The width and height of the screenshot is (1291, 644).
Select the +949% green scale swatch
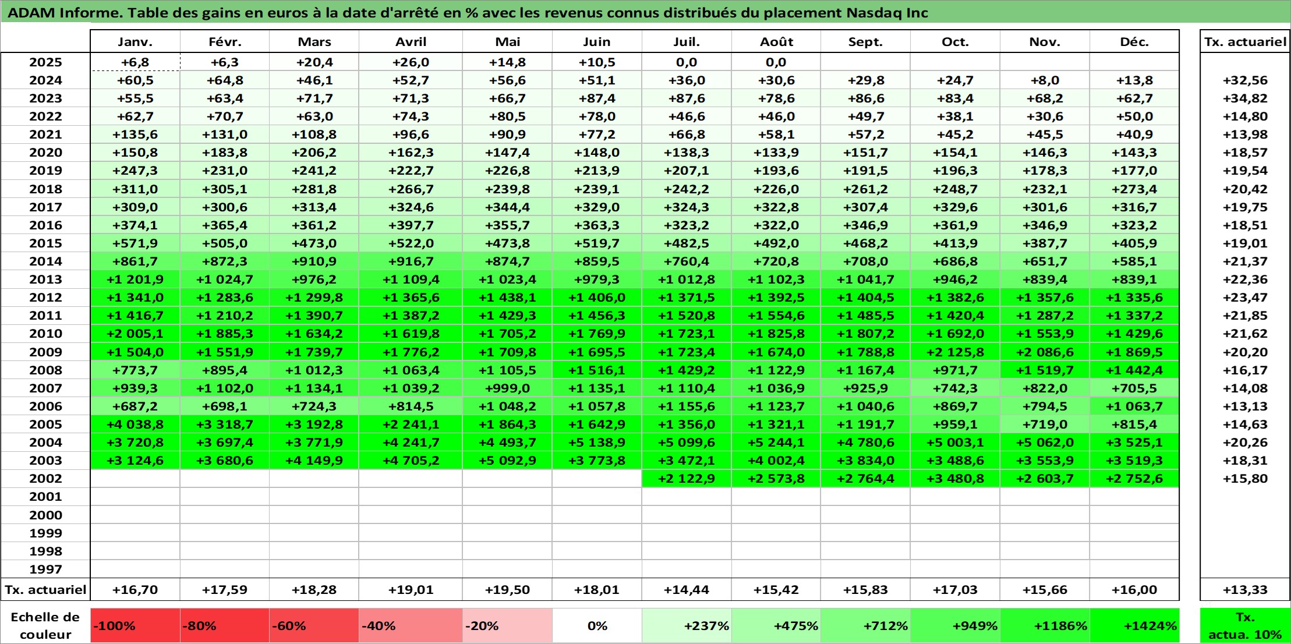955,626
